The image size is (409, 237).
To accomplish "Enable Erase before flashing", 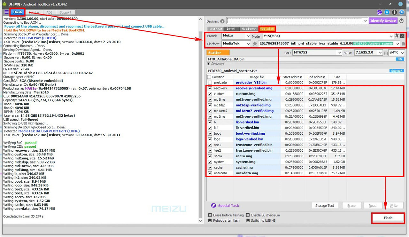I will tap(210, 215).
